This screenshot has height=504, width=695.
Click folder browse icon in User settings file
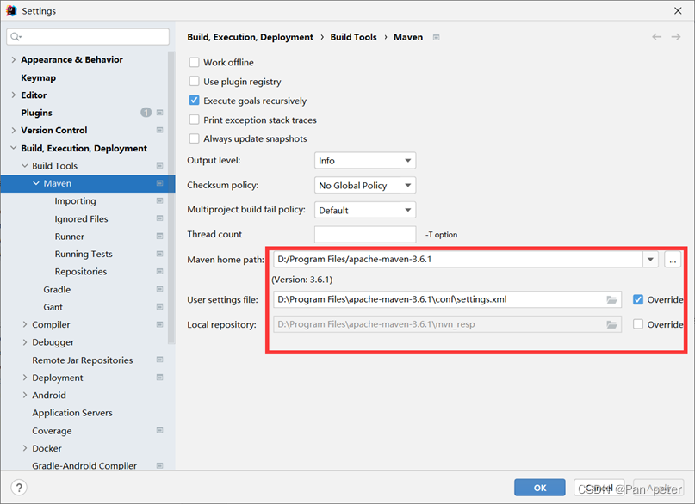(611, 299)
